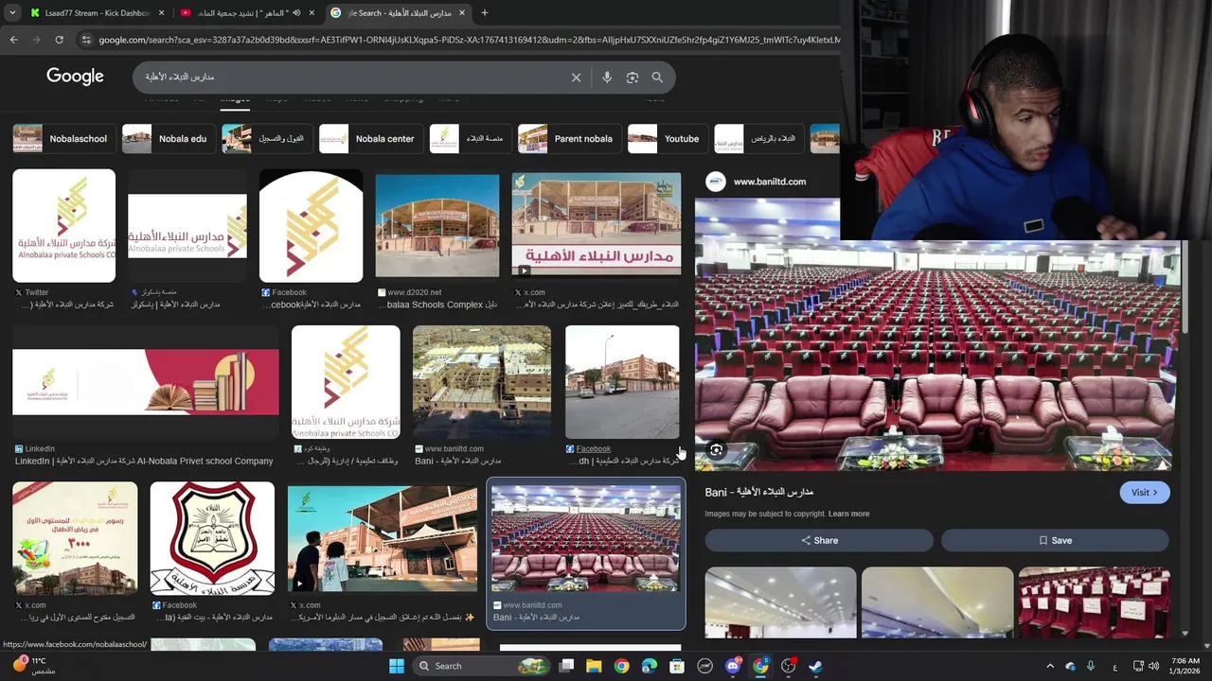The image size is (1212, 681).
Task: Click LinkedIn Al-Nobala Privet school Company caption
Action: point(144,461)
